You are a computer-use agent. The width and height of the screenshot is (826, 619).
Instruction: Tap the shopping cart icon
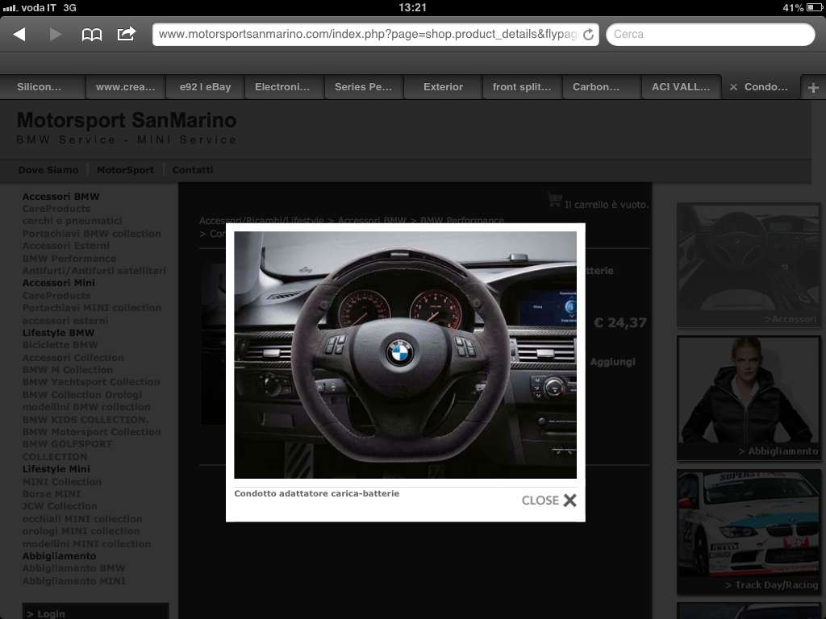(554, 199)
